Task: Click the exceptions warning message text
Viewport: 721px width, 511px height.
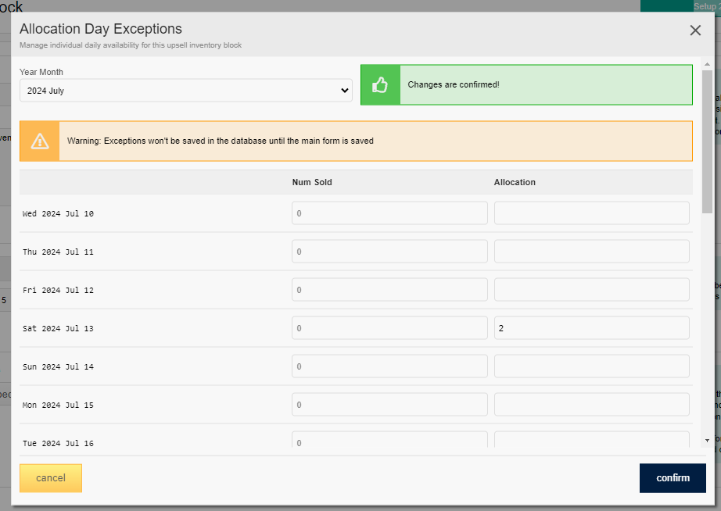Action: tap(221, 141)
